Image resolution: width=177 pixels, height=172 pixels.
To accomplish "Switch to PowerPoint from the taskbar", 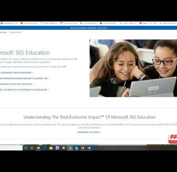I will 83,148.
